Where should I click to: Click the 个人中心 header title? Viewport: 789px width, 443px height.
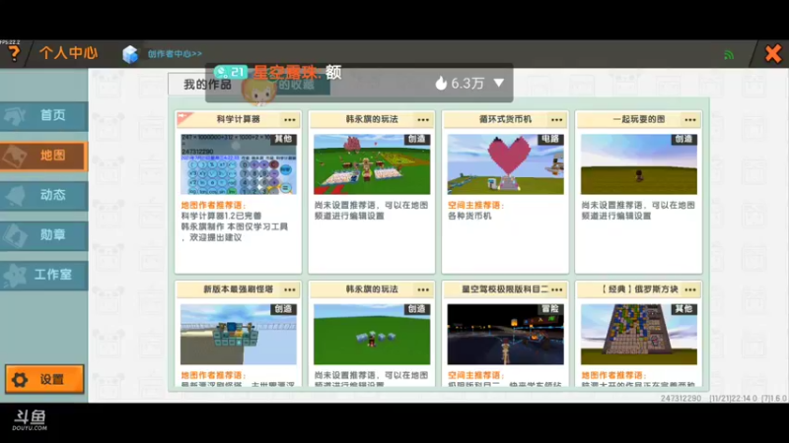pos(68,53)
